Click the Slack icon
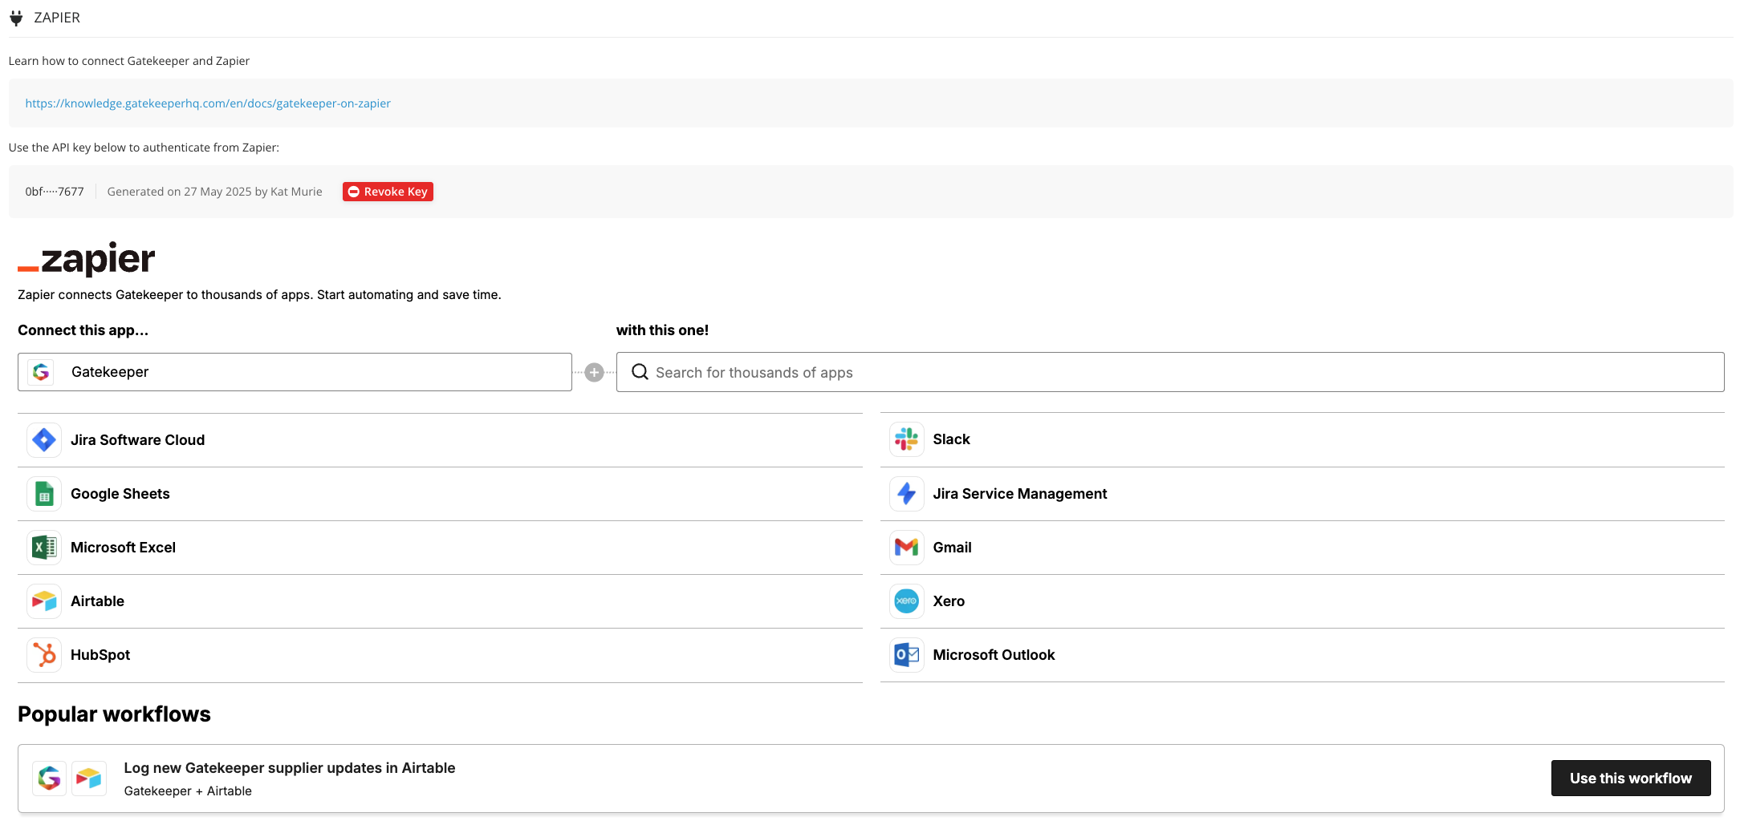This screenshot has width=1740, height=821. pos(907,439)
